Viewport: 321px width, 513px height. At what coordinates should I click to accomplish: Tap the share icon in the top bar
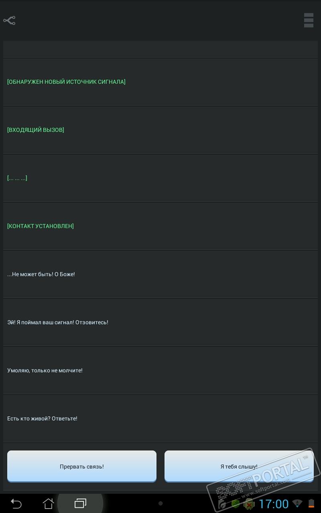(9, 20)
